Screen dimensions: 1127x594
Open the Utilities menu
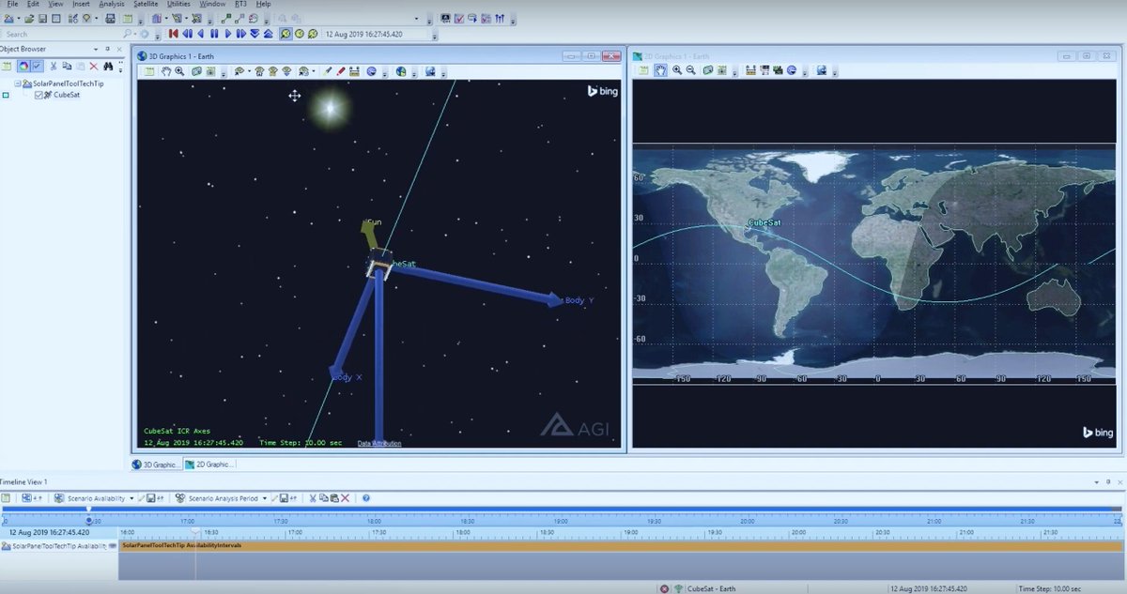pyautogui.click(x=178, y=4)
